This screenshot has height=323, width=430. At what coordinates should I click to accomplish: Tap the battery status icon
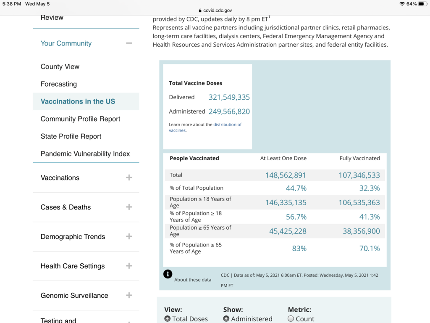point(422,4)
